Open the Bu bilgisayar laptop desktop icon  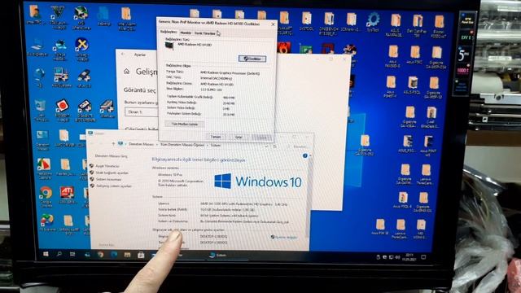[x=37, y=47]
